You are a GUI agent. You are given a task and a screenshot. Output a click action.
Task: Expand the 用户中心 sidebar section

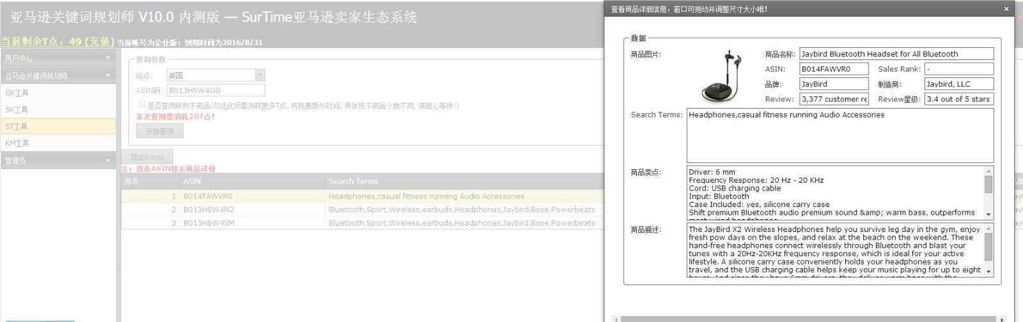tap(58, 57)
